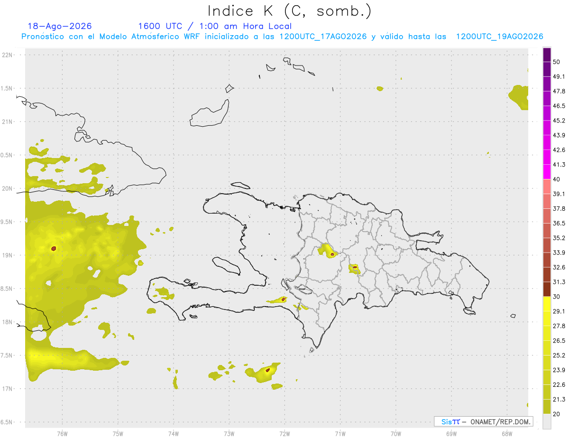Click "1200UTC_19AGO2026" valid-until time text
Image resolution: width=569 pixels, height=440 pixels.
[499, 37]
